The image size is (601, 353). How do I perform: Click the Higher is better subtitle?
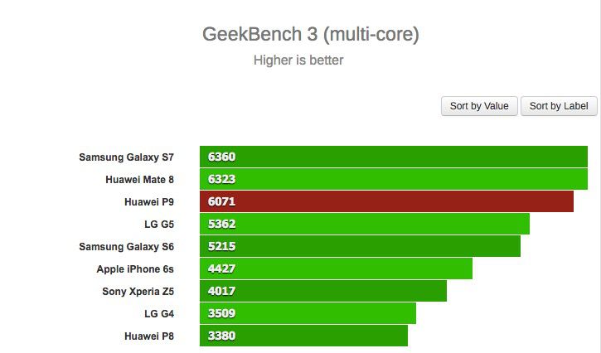pyautogui.click(x=298, y=60)
